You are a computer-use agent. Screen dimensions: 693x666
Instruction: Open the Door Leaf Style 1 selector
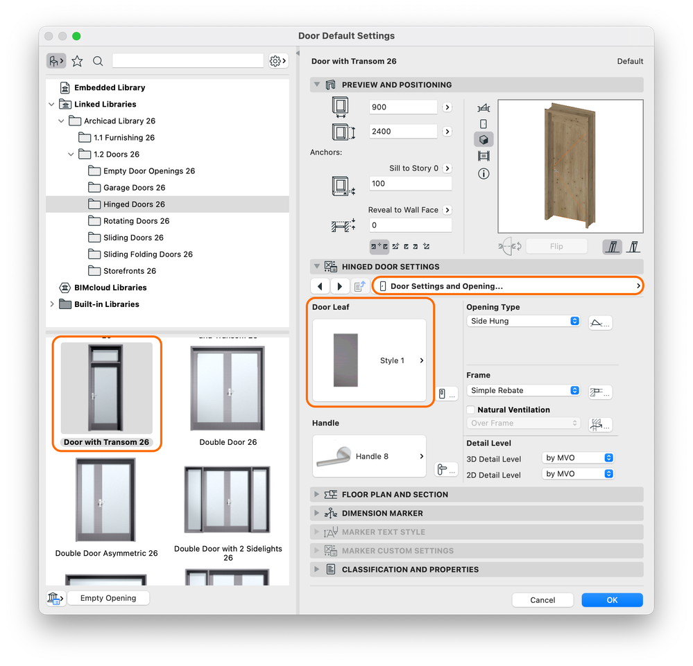[x=370, y=360]
